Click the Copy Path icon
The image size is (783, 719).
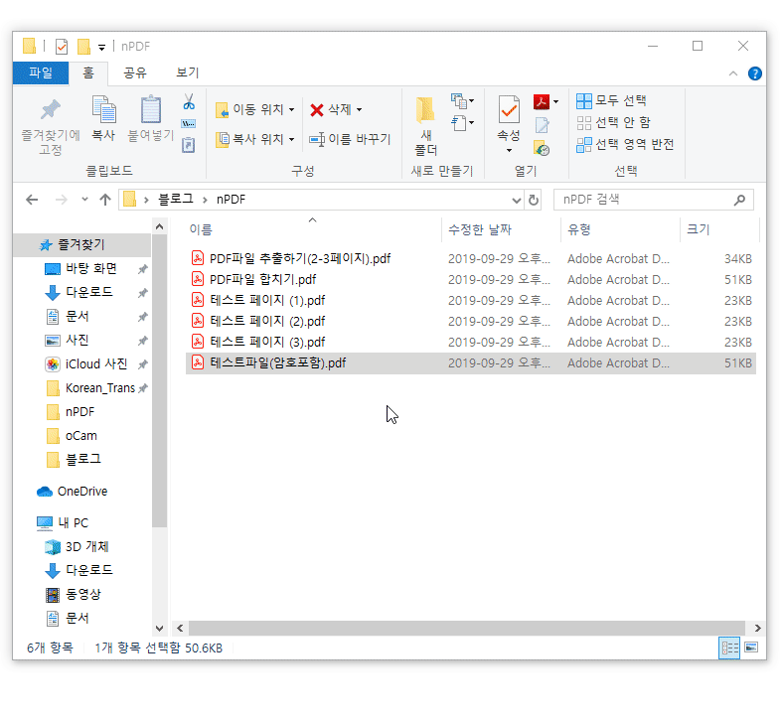[188, 123]
